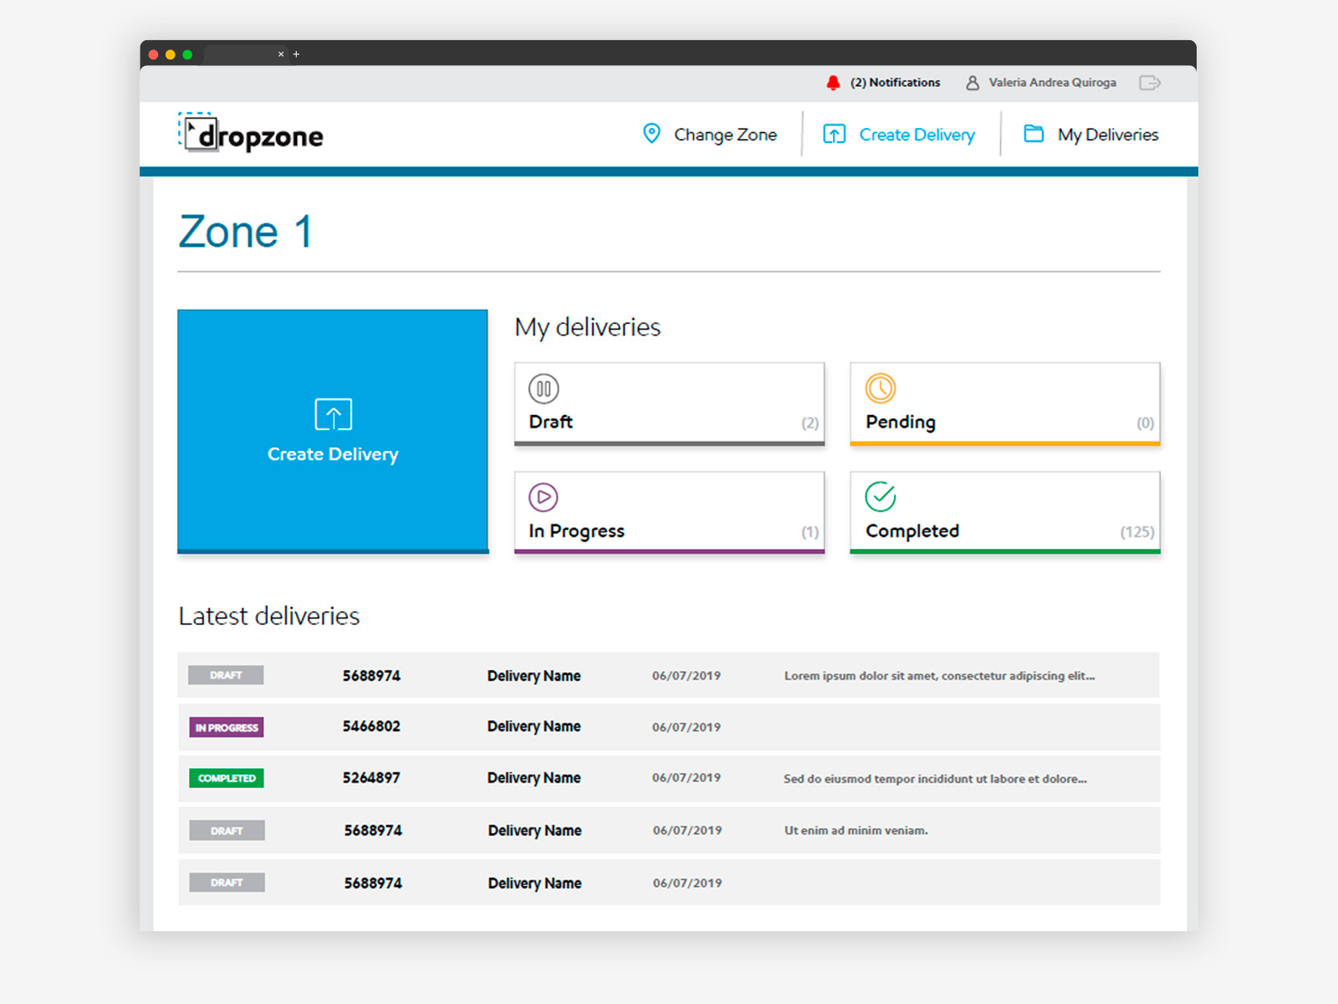Click IN PROGRESS status badge
The image size is (1338, 1004).
(227, 728)
